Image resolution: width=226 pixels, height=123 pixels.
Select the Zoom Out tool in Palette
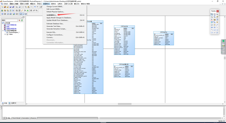[x=212, y=17]
